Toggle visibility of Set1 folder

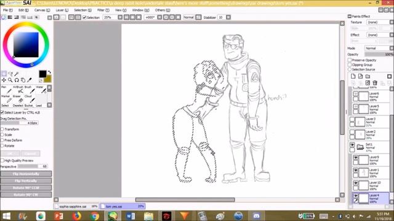point(352,145)
